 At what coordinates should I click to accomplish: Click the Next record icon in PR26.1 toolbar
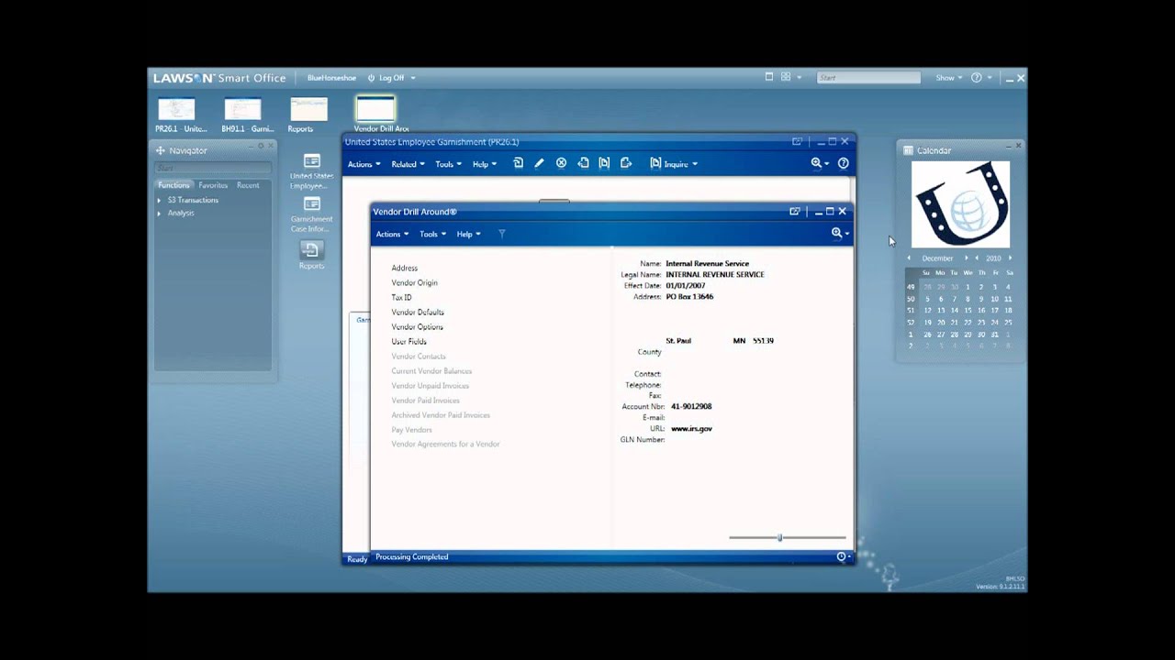[x=626, y=163]
